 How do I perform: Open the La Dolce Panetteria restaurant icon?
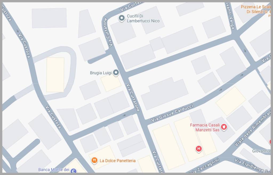pos(94,160)
